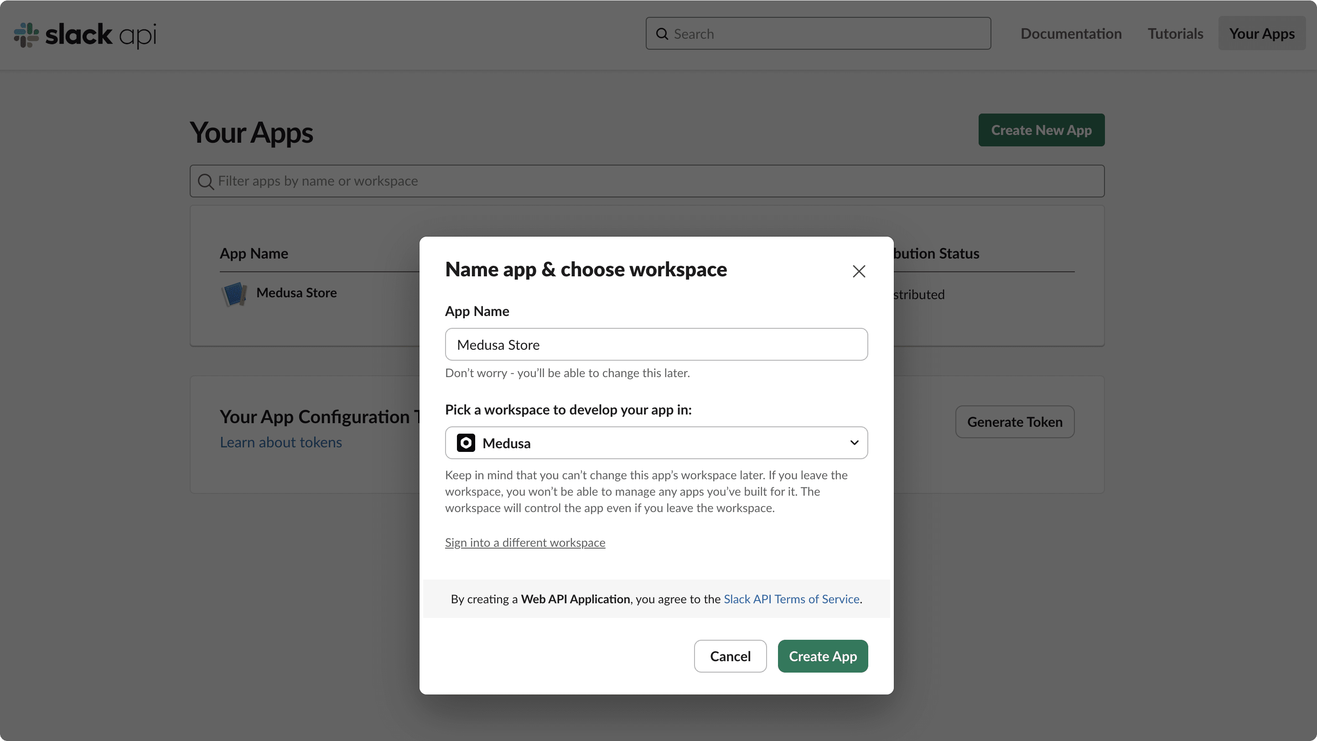Click the search magnifier in the top search bar
Viewport: 1317px width, 741px height.
(662, 33)
